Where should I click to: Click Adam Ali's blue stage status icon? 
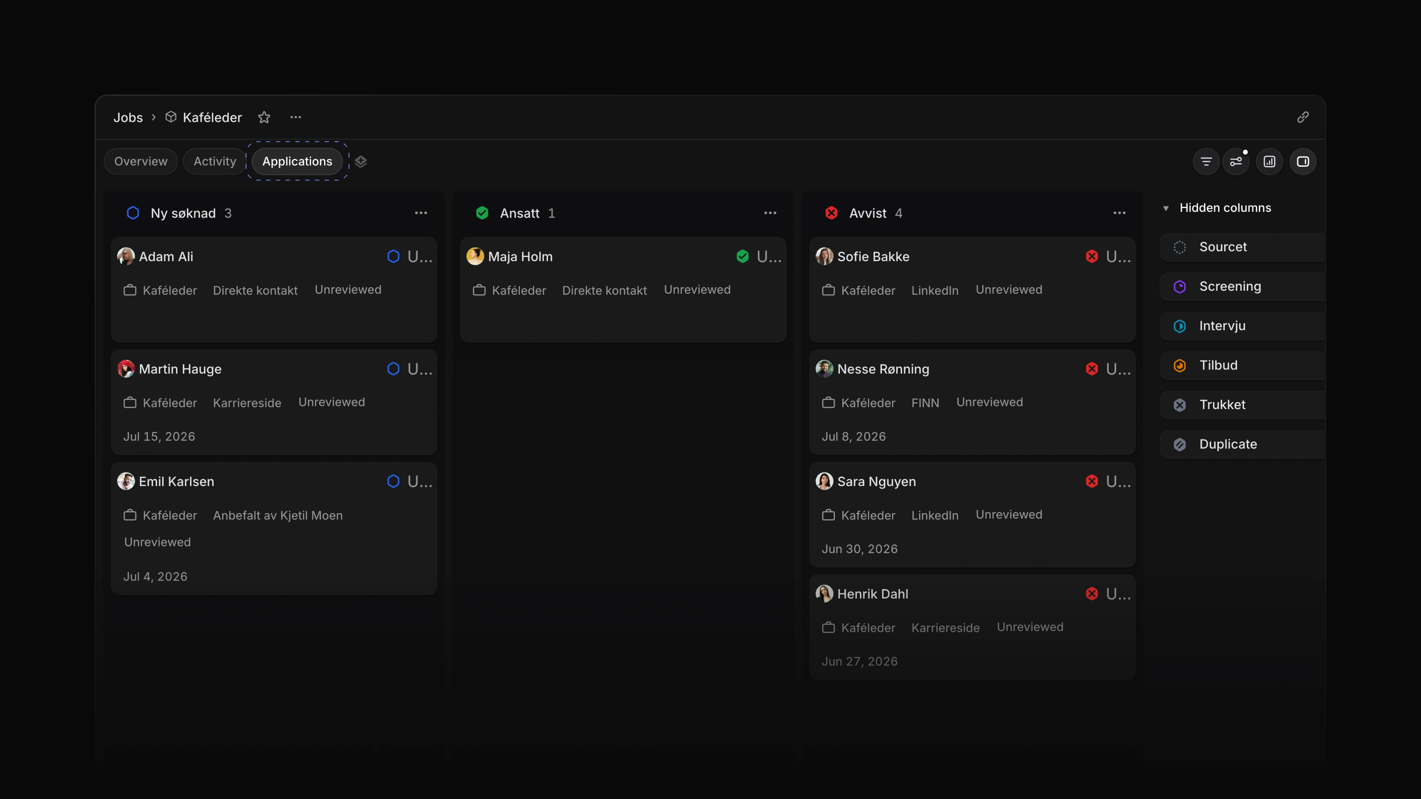pyautogui.click(x=393, y=256)
